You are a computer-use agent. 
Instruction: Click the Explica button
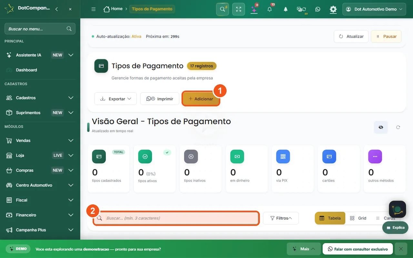point(395,228)
